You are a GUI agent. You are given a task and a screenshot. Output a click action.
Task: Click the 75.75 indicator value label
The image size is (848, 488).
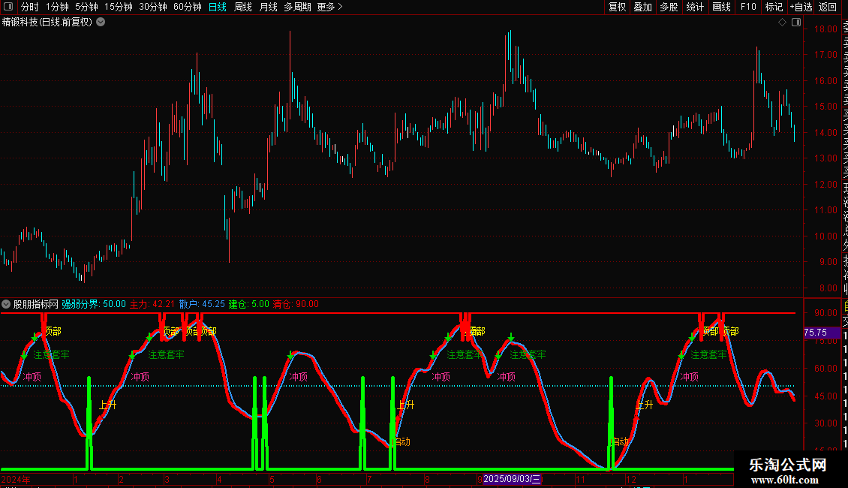(x=816, y=333)
